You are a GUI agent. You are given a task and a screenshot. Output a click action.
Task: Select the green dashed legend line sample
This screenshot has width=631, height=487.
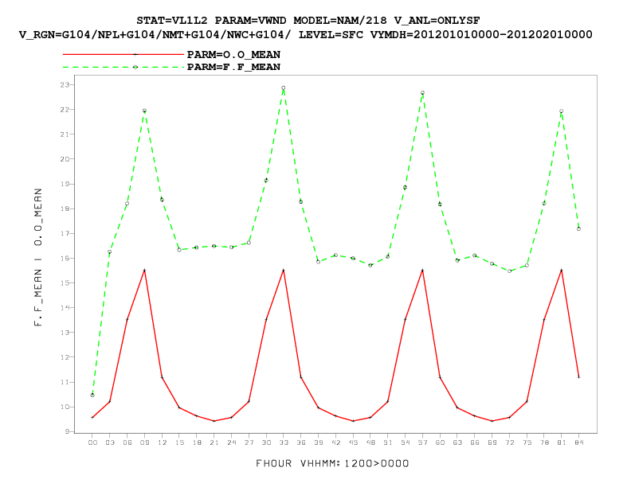(x=123, y=67)
